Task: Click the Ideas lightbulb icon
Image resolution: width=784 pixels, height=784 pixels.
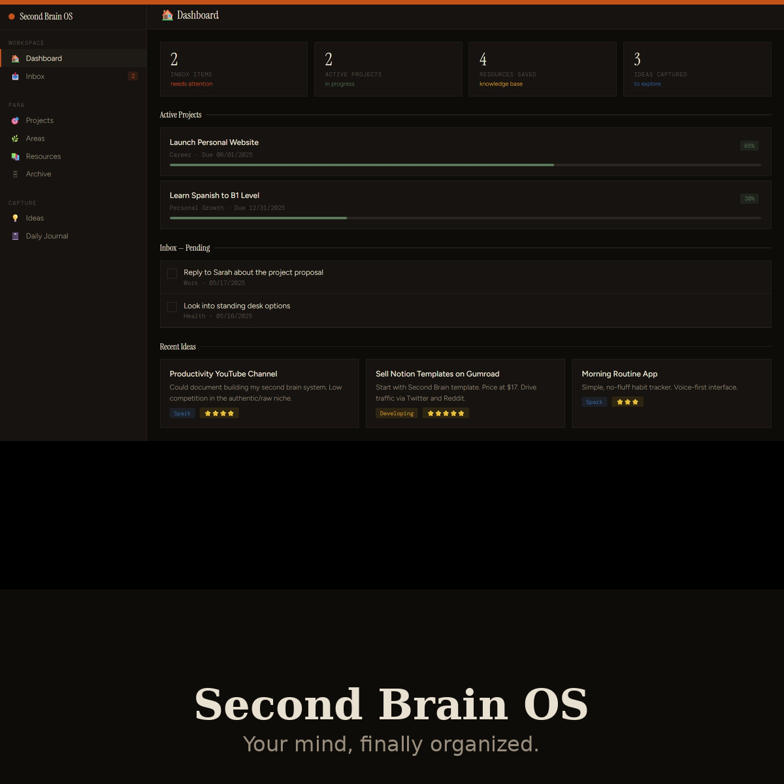Action: [15, 218]
